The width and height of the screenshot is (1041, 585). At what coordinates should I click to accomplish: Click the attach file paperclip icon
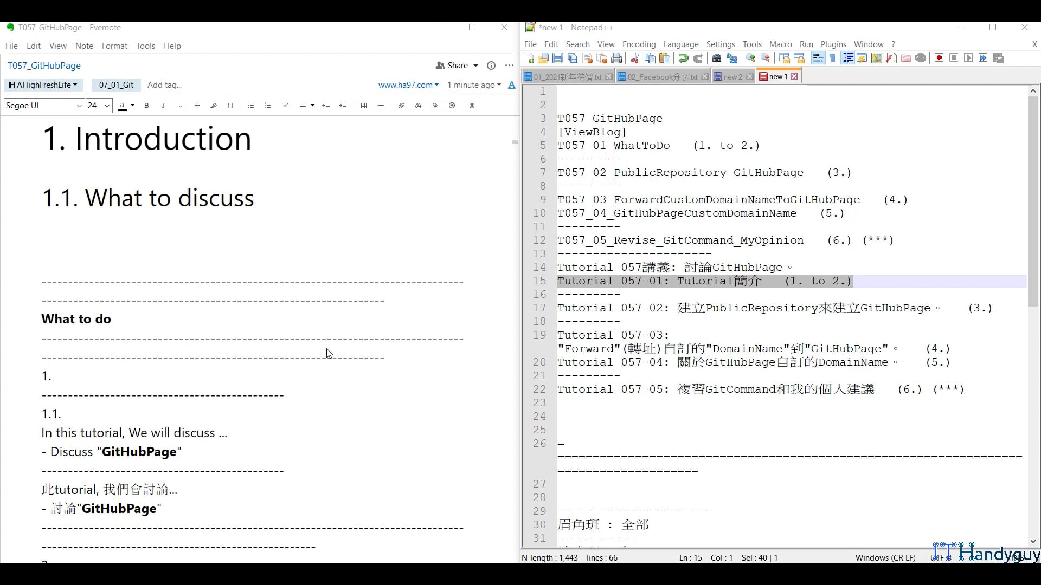tap(401, 106)
